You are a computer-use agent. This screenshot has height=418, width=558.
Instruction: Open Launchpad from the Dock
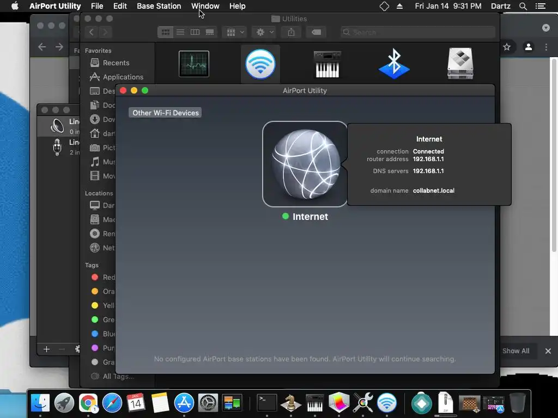click(x=64, y=403)
